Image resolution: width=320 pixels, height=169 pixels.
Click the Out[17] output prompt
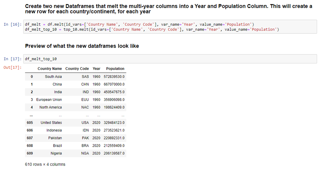(x=13, y=67)
